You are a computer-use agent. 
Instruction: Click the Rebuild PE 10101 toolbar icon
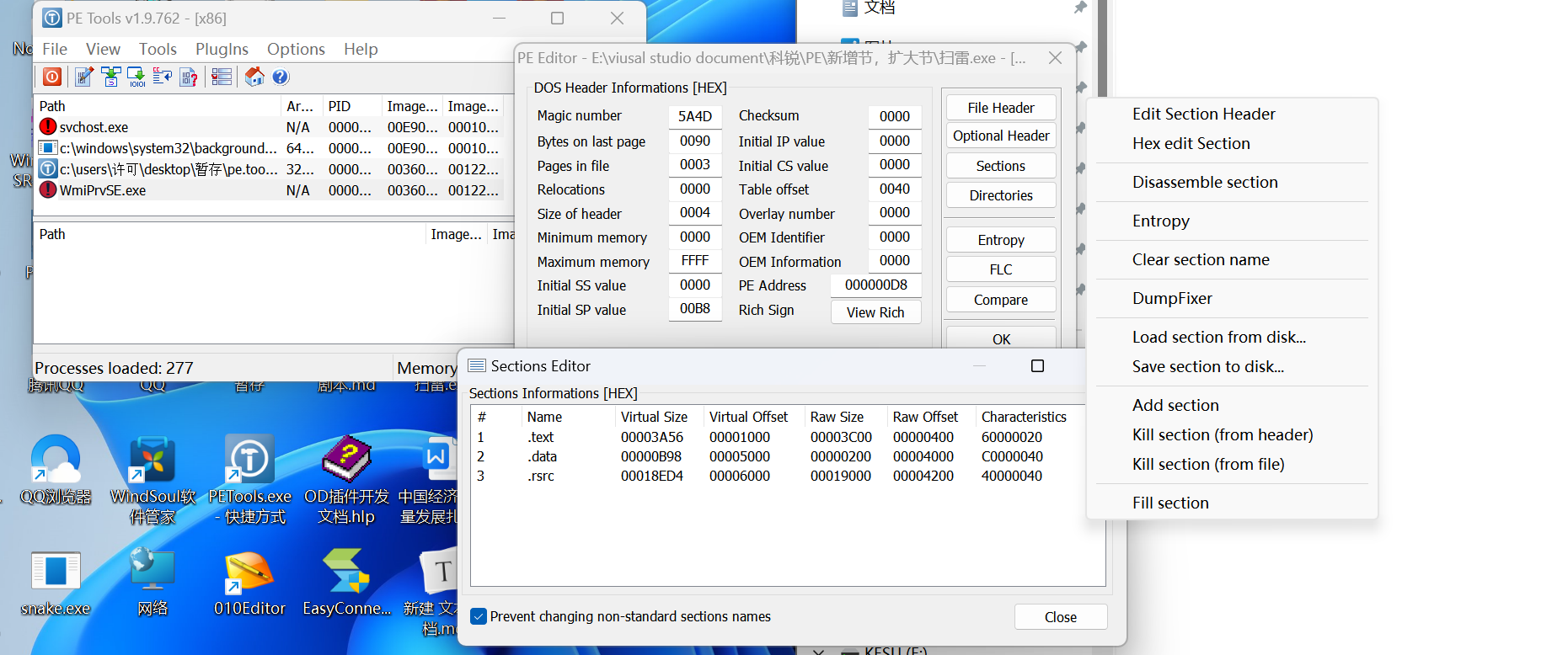click(x=136, y=77)
